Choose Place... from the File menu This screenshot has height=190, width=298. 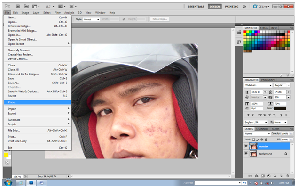pyautogui.click(x=38, y=102)
